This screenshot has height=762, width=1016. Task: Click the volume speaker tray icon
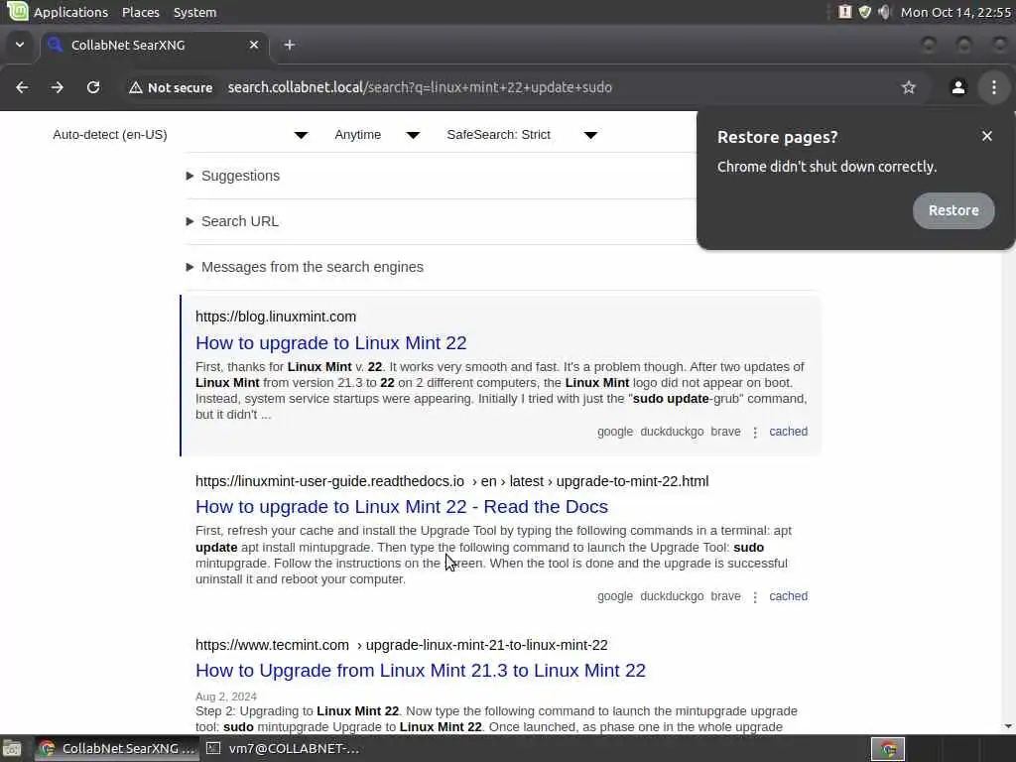click(884, 12)
